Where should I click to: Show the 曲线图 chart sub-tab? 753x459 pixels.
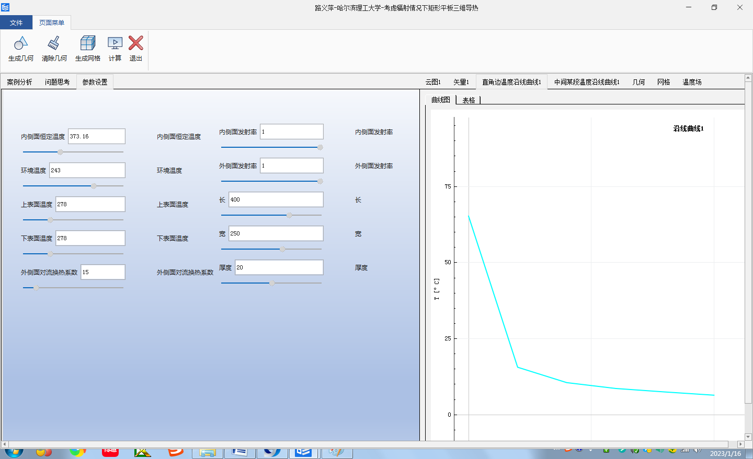(x=441, y=100)
